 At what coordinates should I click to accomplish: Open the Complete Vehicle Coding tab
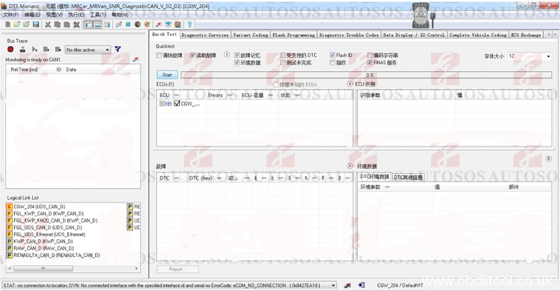coord(478,35)
